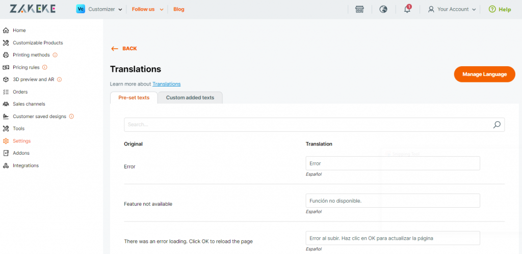Click the search magnifier icon
The width and height of the screenshot is (522, 254).
[497, 125]
